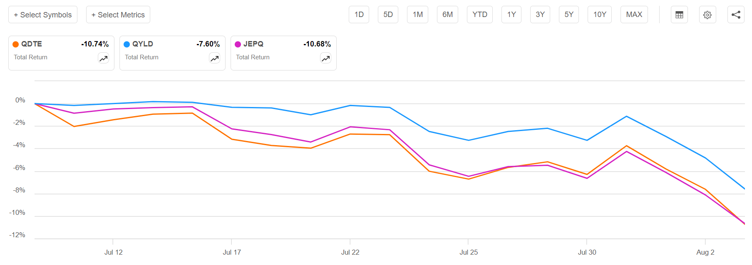The width and height of the screenshot is (752, 265).
Task: Open the chart settings gear
Action: [x=707, y=14]
